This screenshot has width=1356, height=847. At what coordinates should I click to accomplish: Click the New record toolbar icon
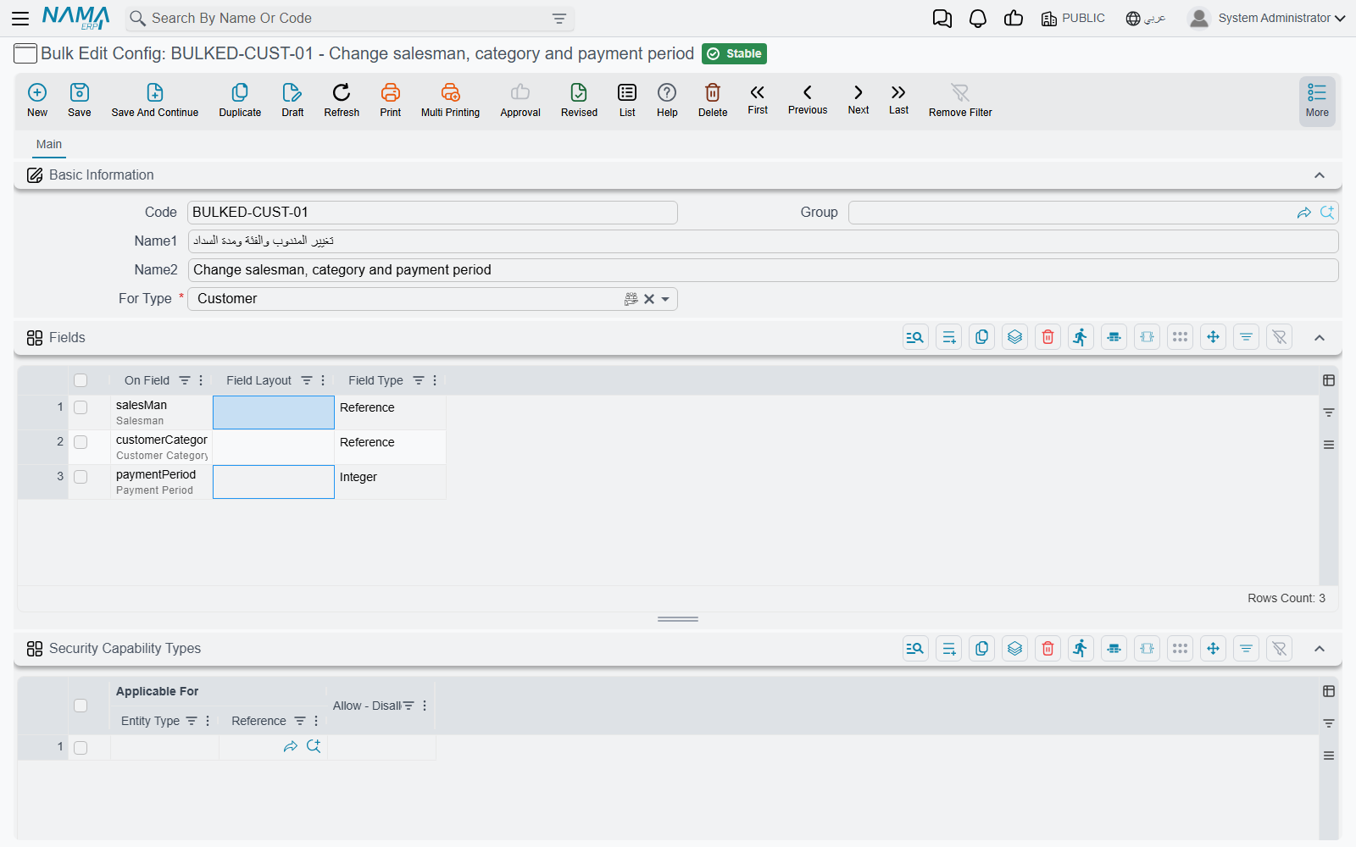37,100
